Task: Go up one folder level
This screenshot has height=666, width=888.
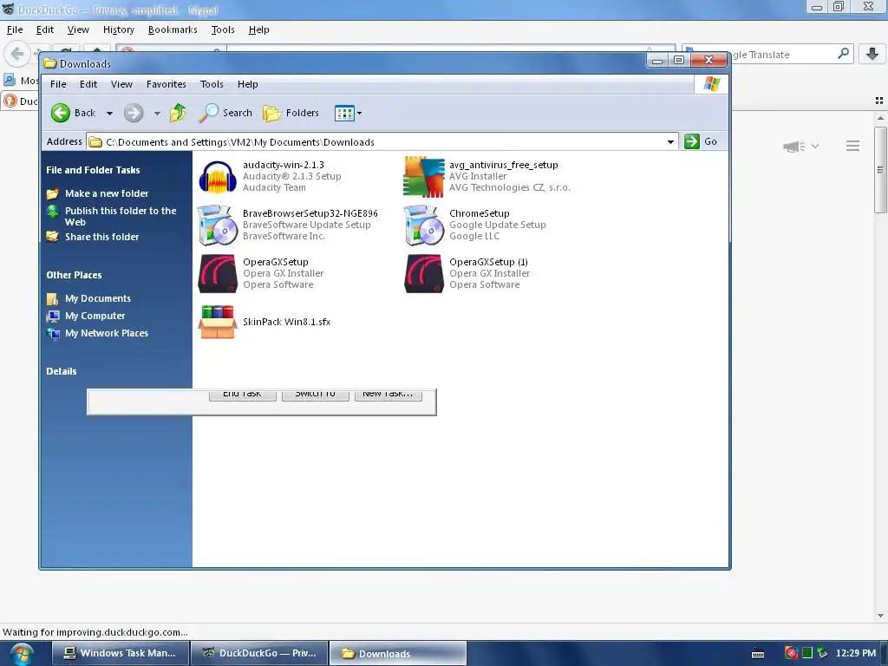Action: click(x=178, y=113)
